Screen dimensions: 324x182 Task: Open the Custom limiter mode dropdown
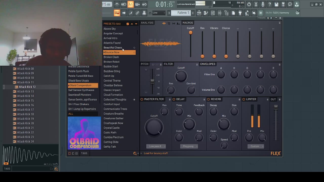point(256,146)
